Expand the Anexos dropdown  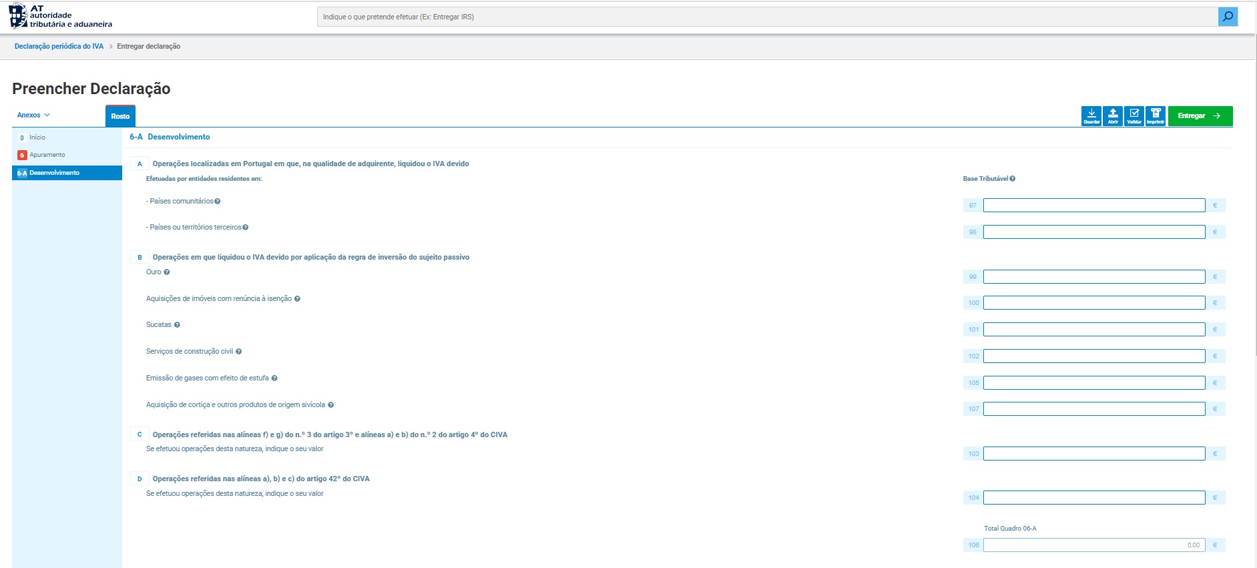click(33, 115)
